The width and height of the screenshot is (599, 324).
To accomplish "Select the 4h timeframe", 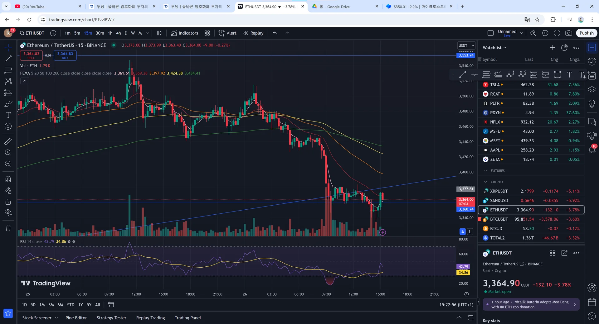I will tap(119, 33).
